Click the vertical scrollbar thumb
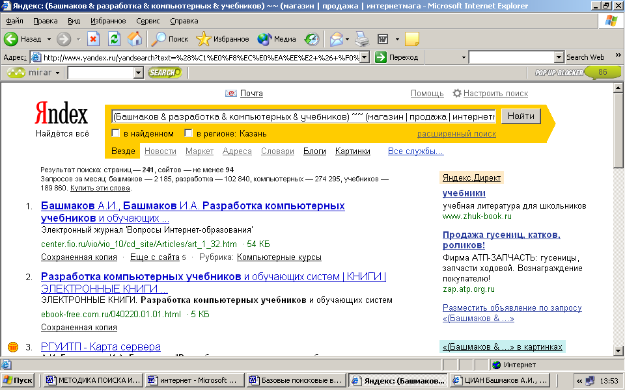This screenshot has height=390, width=625. [618, 130]
